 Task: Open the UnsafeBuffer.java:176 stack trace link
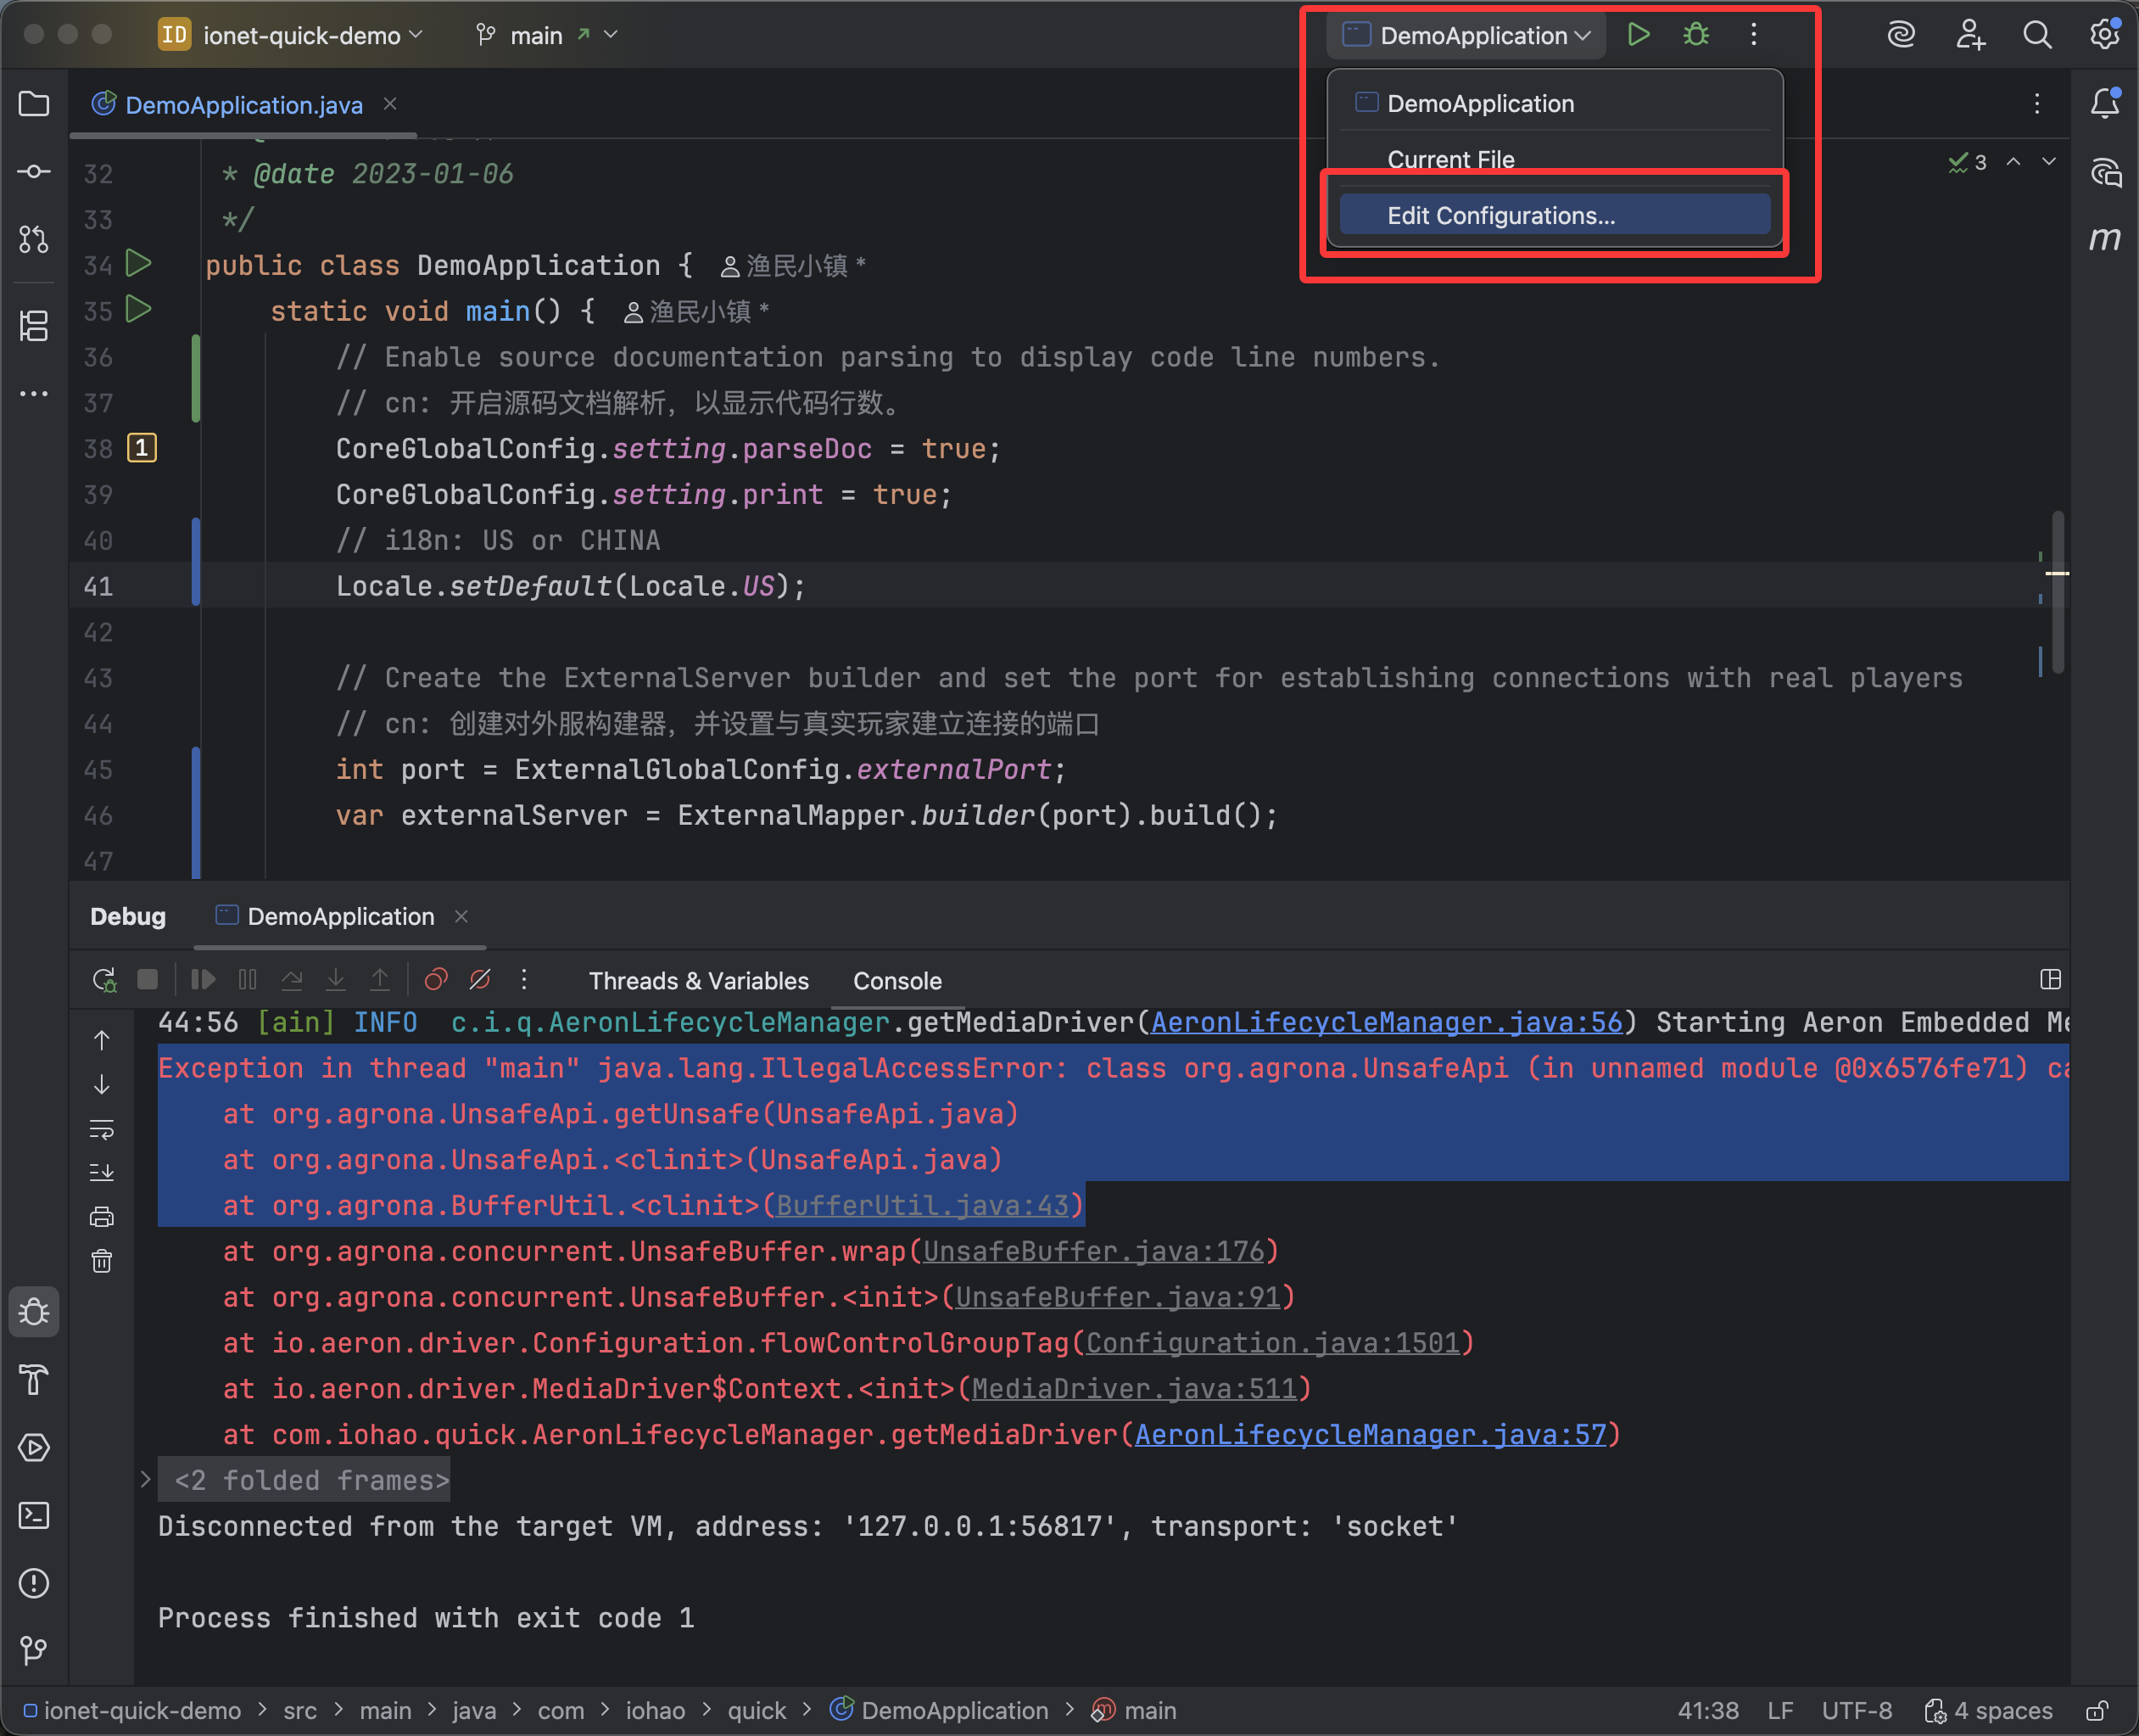pyautogui.click(x=1093, y=1252)
